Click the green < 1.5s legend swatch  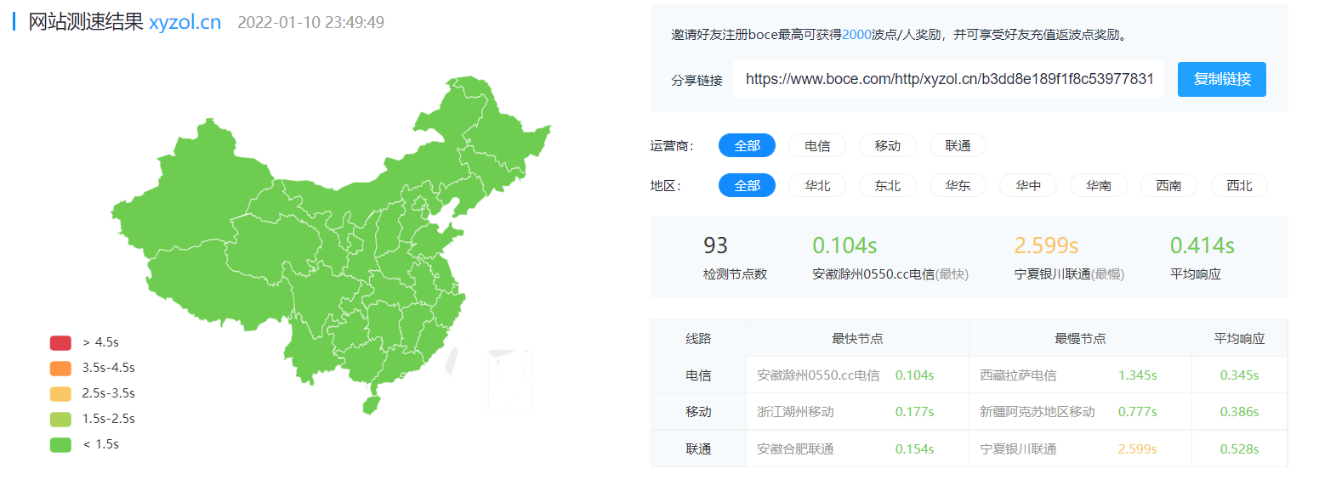coord(60,444)
